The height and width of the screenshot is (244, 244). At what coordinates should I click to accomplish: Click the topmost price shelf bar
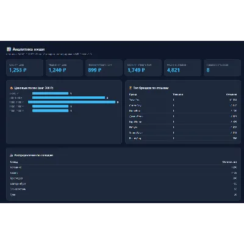(50, 93)
